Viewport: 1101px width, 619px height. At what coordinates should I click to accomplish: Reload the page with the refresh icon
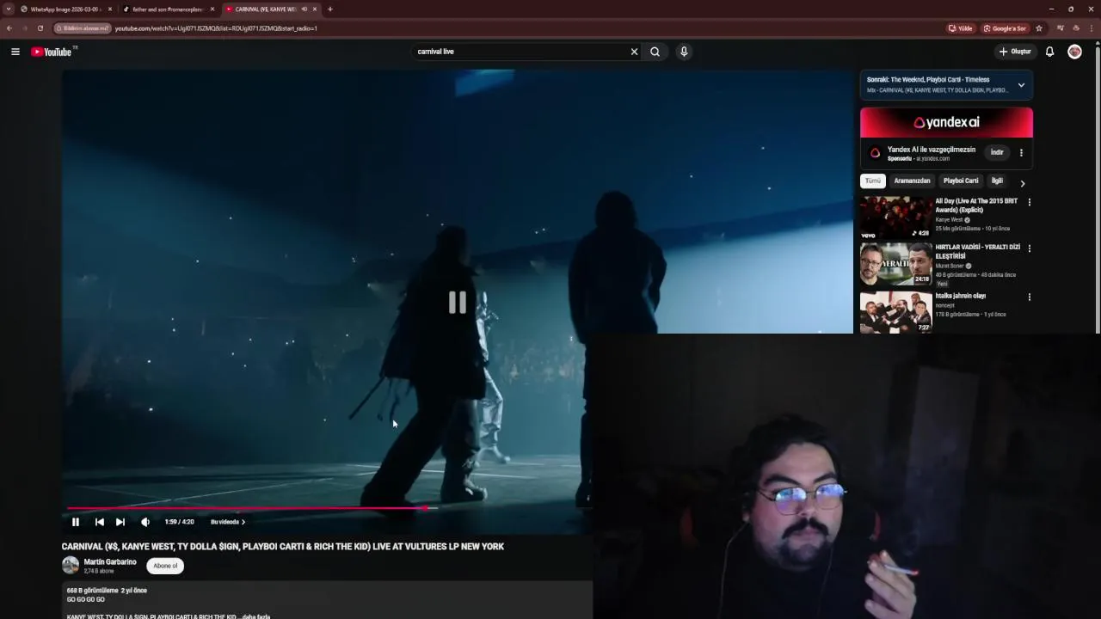pyautogui.click(x=40, y=28)
